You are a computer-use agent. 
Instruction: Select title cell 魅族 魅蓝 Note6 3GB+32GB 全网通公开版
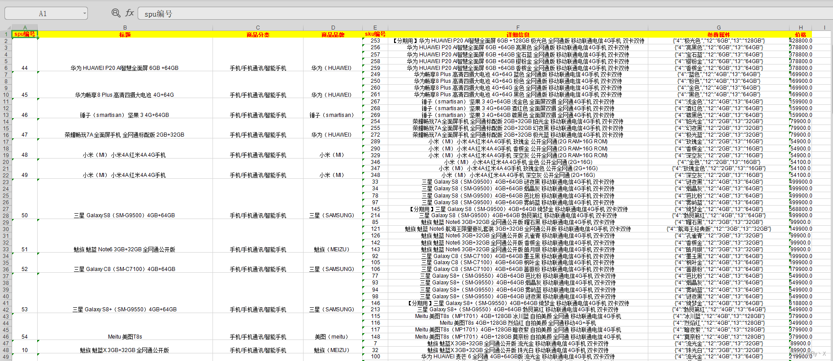125,236
